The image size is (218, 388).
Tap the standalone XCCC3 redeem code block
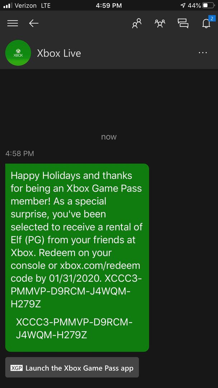click(74, 329)
